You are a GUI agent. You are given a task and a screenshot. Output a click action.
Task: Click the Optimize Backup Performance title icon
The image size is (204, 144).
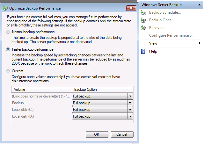pos(5,8)
